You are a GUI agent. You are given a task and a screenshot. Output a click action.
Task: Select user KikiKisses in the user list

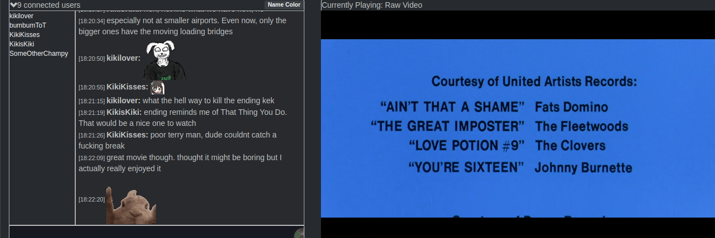coord(24,35)
